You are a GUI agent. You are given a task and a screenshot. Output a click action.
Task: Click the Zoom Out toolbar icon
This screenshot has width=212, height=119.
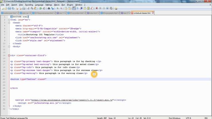[61, 8]
